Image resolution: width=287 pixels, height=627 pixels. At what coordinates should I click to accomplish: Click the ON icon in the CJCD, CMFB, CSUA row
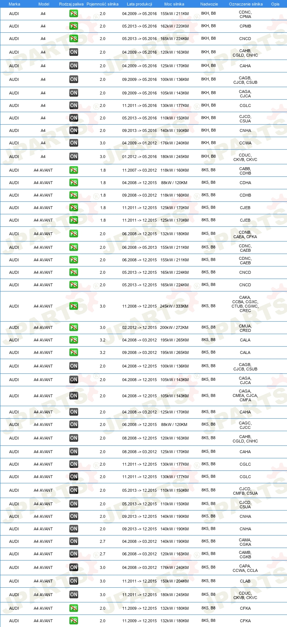pyautogui.click(x=74, y=490)
